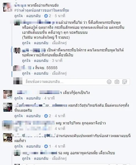Reply to 'เดี๋ยวก็รู้คุกเป็นไง' comment
This screenshot has width=136, height=165.
(33, 98)
